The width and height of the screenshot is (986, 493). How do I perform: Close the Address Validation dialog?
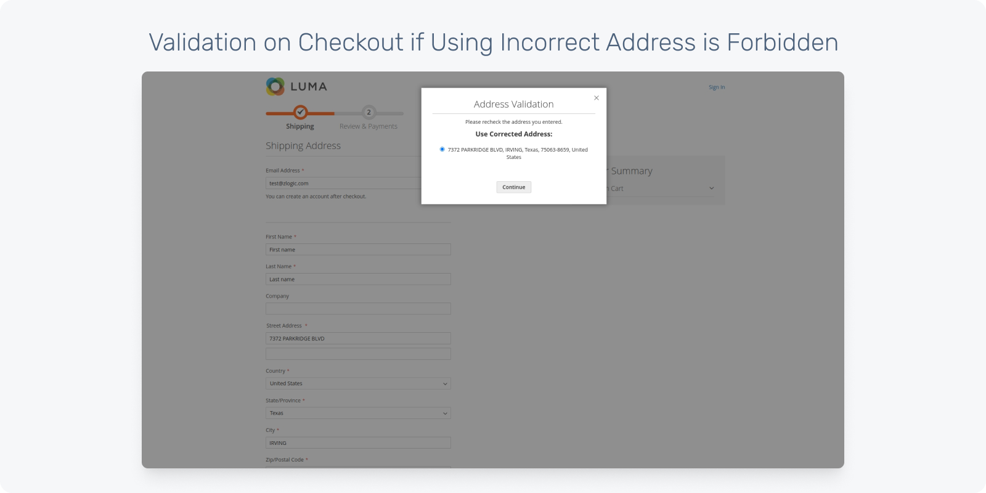[x=596, y=98]
